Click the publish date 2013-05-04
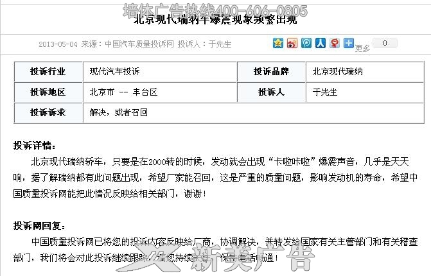Image resolution: width=431 pixels, height=276 pixels. (x=58, y=44)
